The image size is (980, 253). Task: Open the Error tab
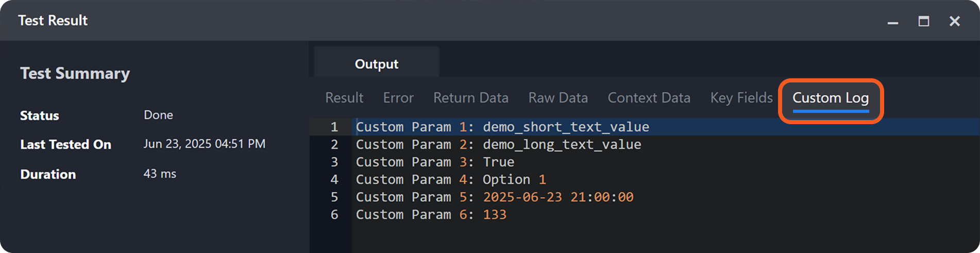[398, 98]
